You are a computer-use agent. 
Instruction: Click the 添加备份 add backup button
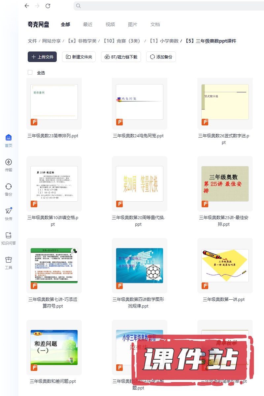pos(161,57)
